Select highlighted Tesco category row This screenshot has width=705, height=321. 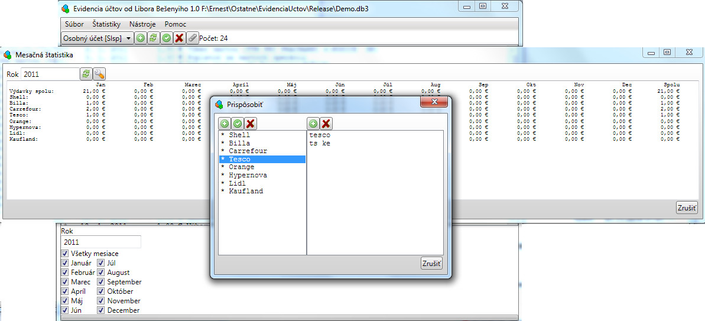pos(262,159)
